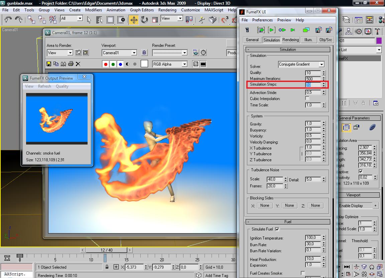Open Area to Render View dropdown

click(60, 53)
